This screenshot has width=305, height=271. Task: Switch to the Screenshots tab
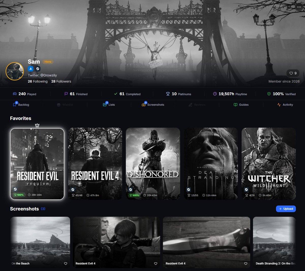153,105
